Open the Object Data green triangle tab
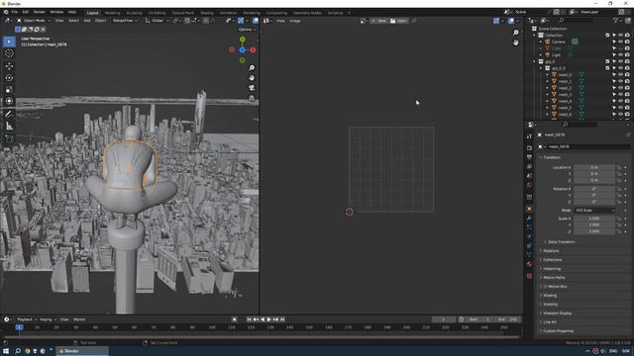This screenshot has width=634, height=356. tap(529, 255)
